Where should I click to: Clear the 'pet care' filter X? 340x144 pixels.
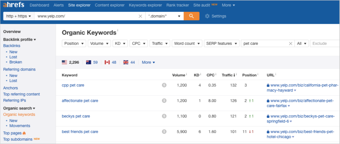(x=291, y=43)
